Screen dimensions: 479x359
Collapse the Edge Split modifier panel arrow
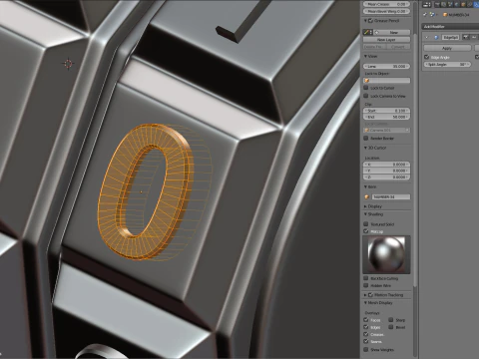click(x=427, y=38)
